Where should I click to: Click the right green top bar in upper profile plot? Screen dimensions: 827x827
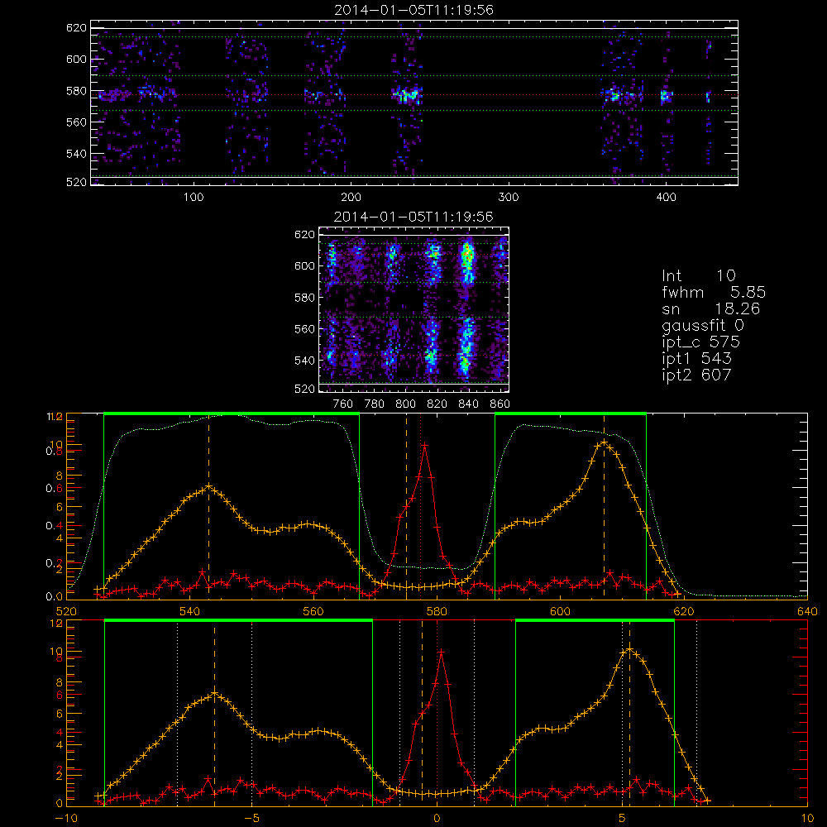(x=571, y=413)
